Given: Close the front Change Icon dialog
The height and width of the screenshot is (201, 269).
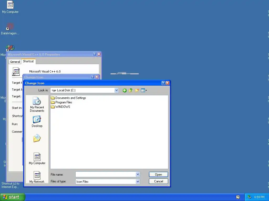Looking at the screenshot, I should click(167, 83).
